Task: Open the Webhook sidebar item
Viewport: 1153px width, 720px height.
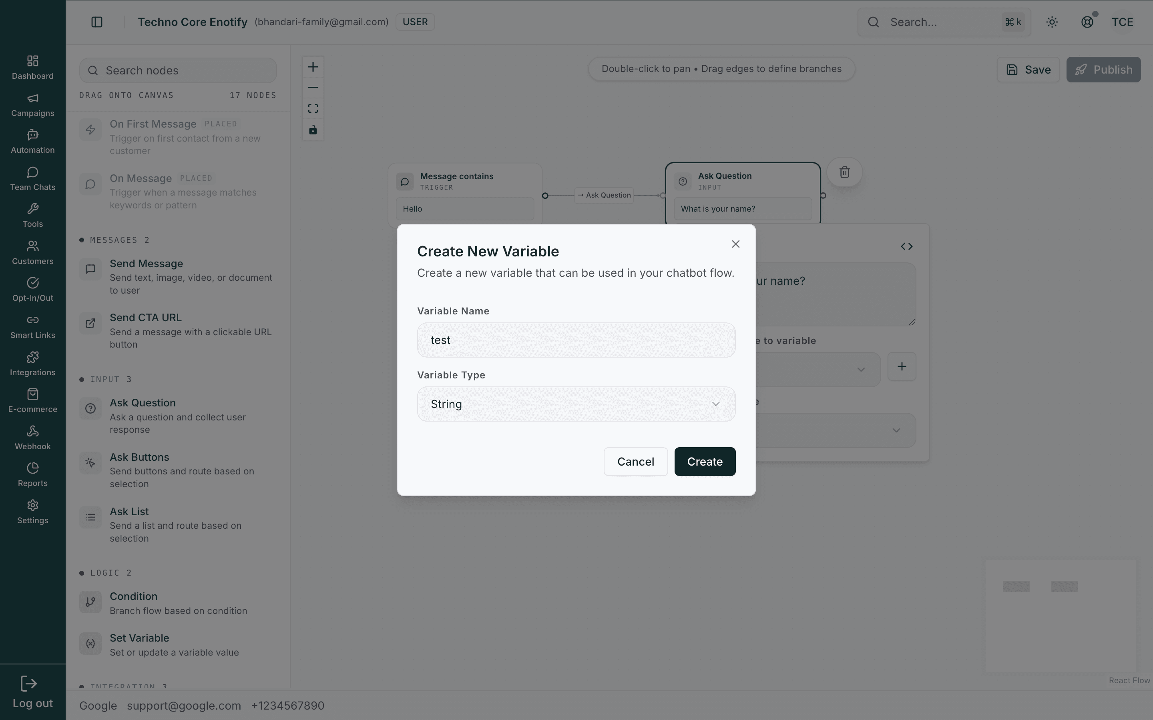Action: (x=32, y=438)
